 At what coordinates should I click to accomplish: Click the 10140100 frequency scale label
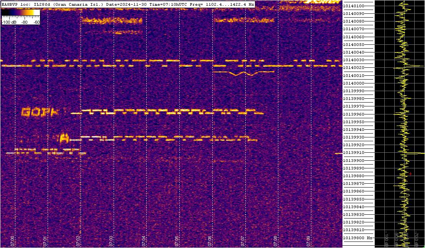tap(353, 6)
